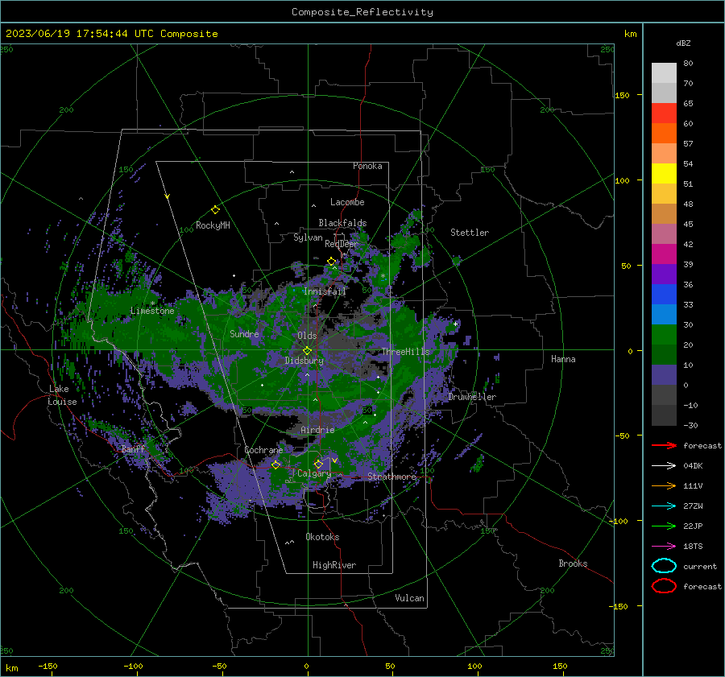The height and width of the screenshot is (677, 725).
Task: Click the Blackfalds city label
Action: click(342, 223)
